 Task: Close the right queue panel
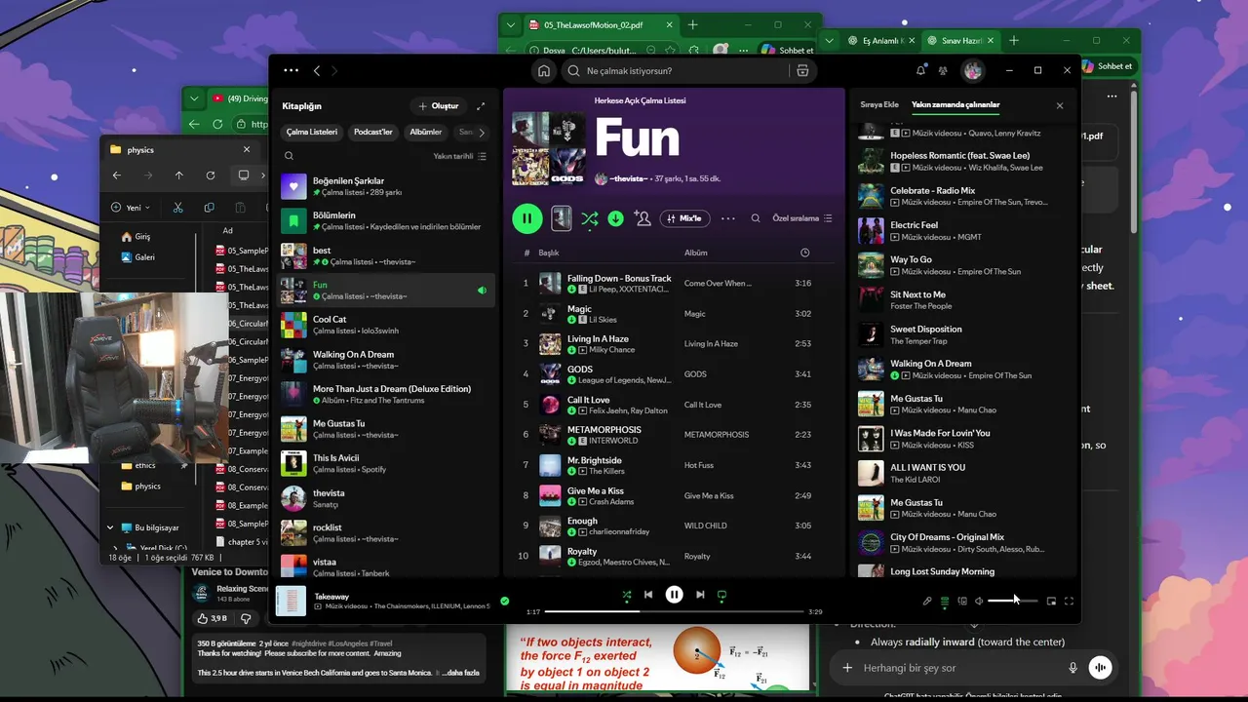click(x=1060, y=105)
